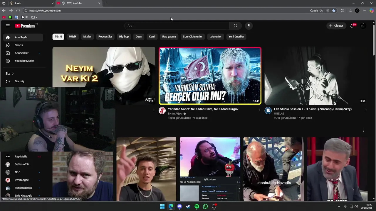Open the x bookmarks folder
This screenshot has height=211, width=376.
(34, 17)
